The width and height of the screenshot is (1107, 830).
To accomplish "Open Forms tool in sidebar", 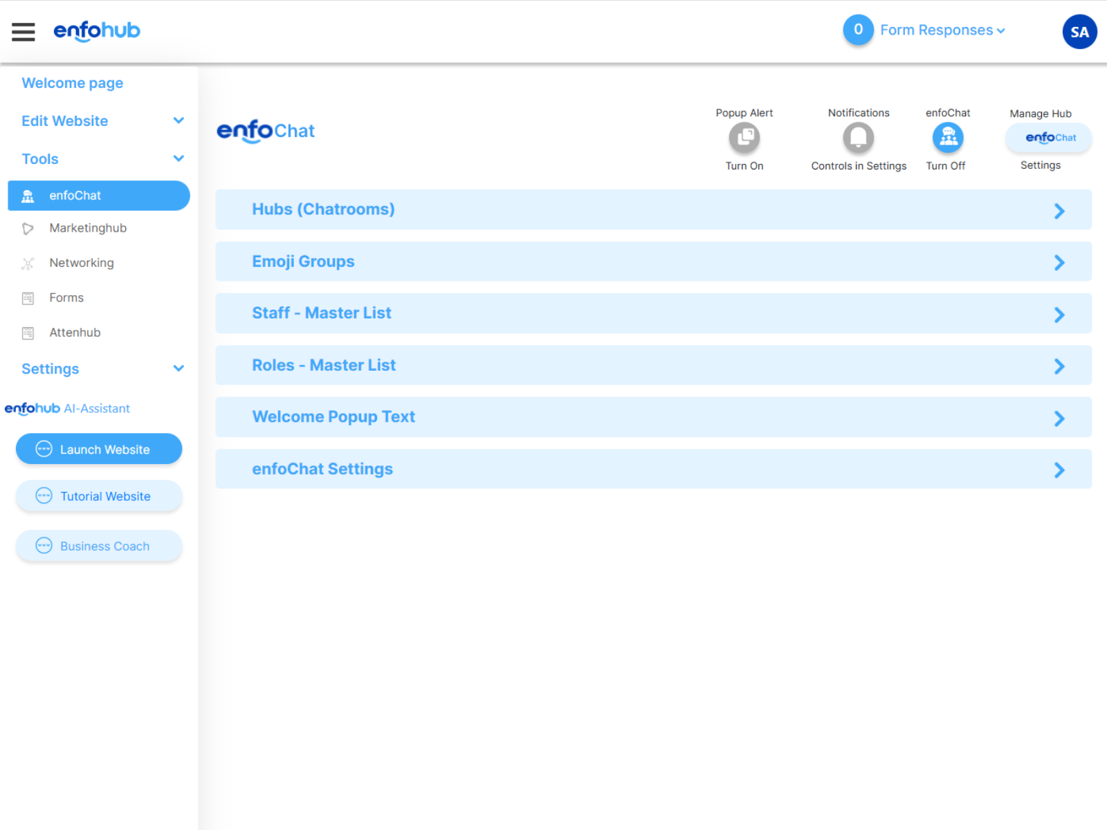I will pos(66,298).
